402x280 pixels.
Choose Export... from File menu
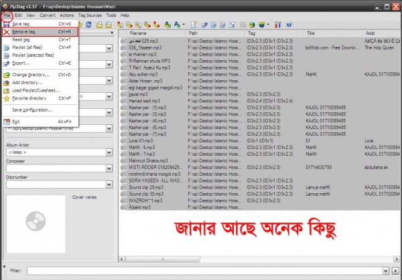coord(40,63)
